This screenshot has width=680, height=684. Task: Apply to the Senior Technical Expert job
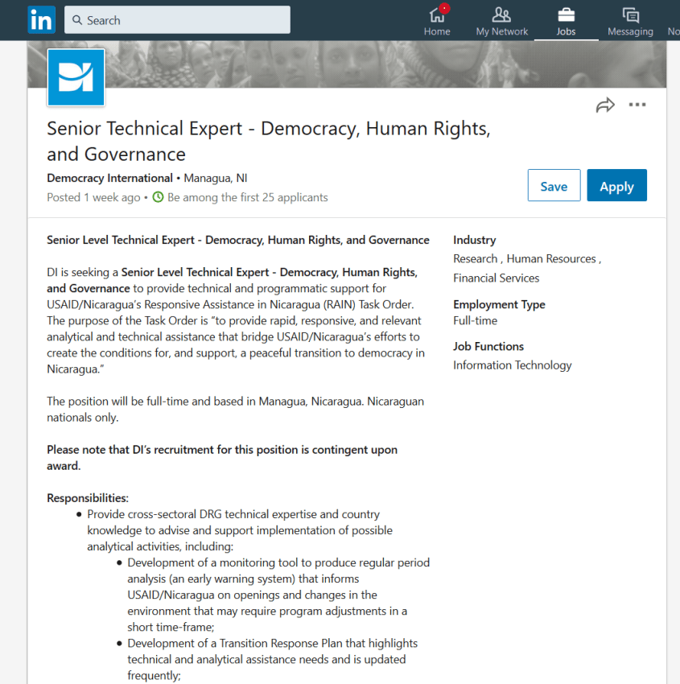(x=616, y=185)
